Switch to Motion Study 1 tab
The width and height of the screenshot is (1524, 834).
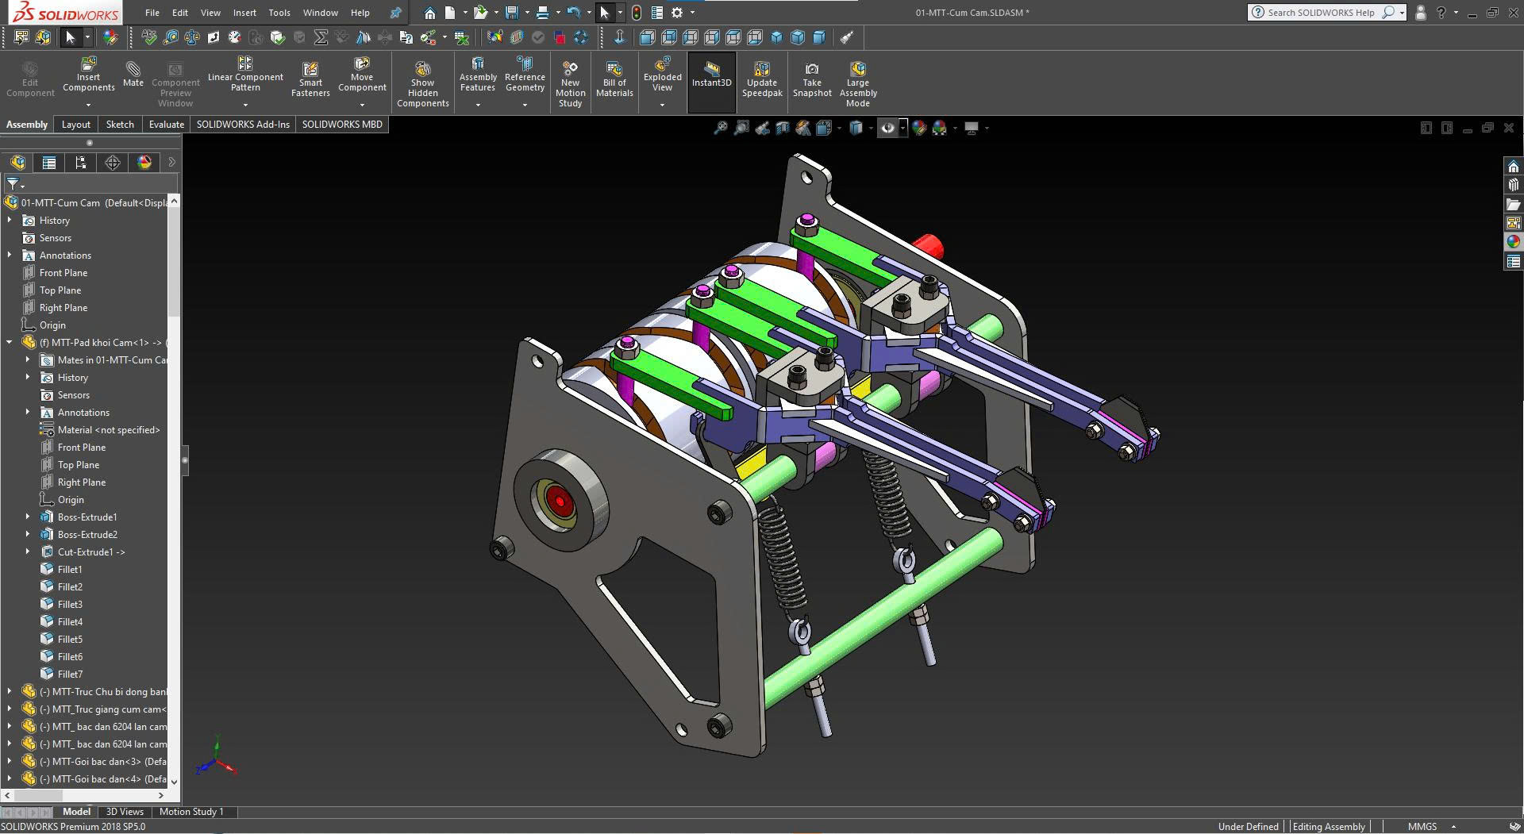coord(191,812)
